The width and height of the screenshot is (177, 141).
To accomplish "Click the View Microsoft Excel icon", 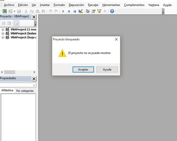I will (5, 11).
